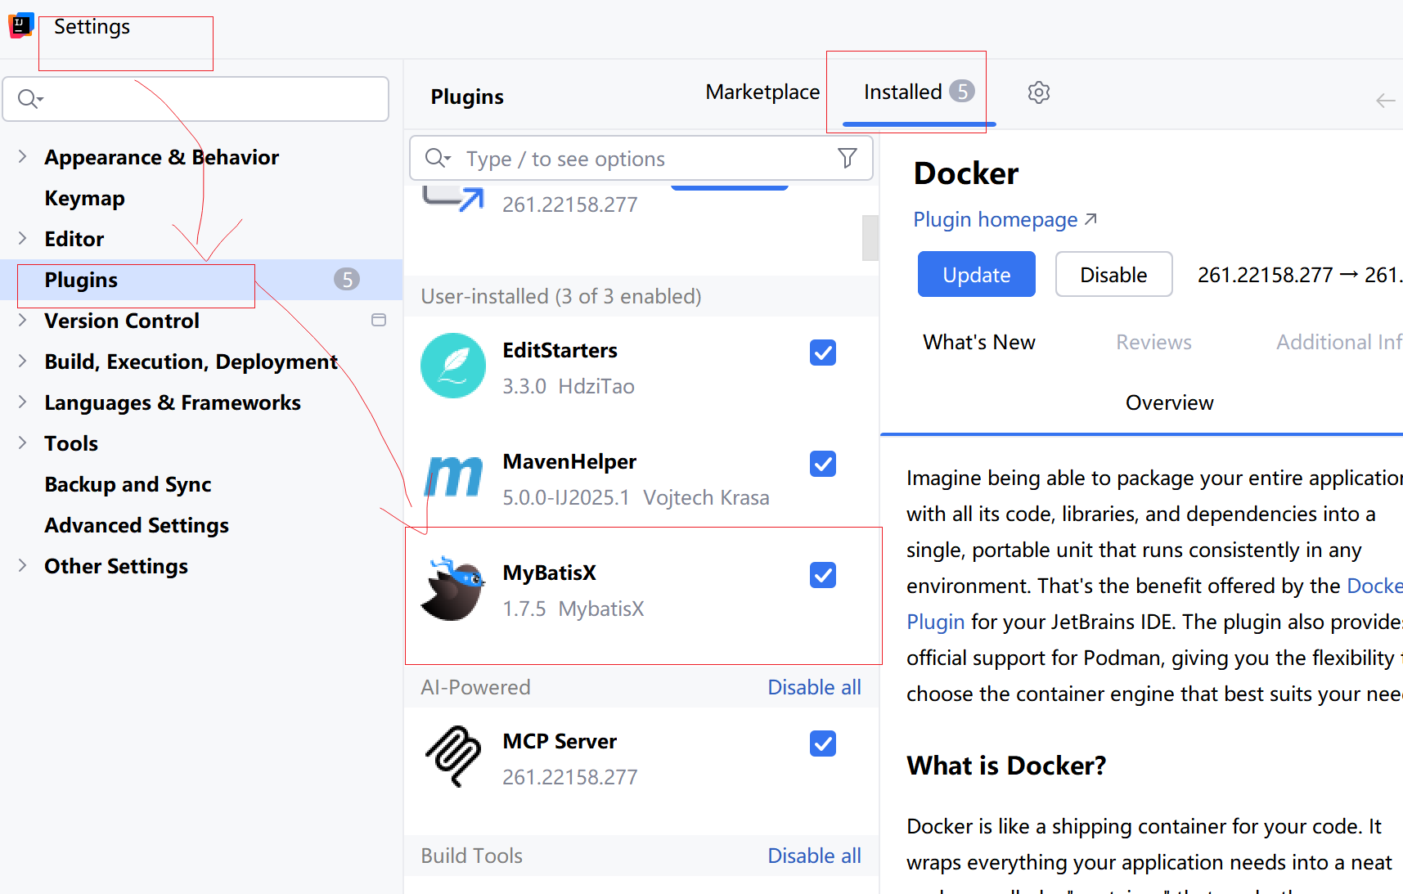Click the What is Docker? heading
This screenshot has height=894, width=1403.
[x=1006, y=766]
